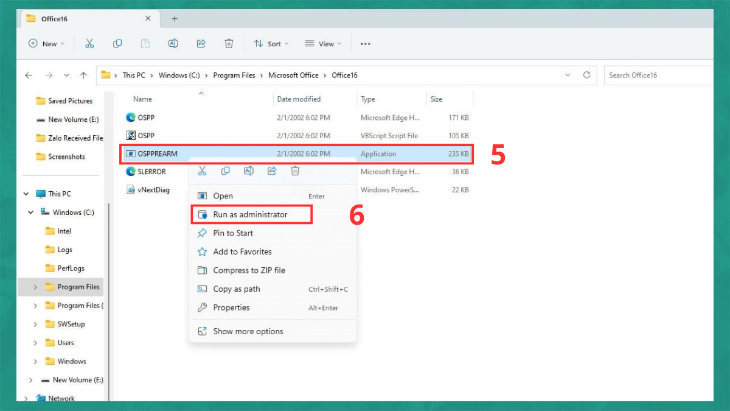Screen dimensions: 730x411
Task: Click the Forward navigation arrow
Action: tap(49, 76)
